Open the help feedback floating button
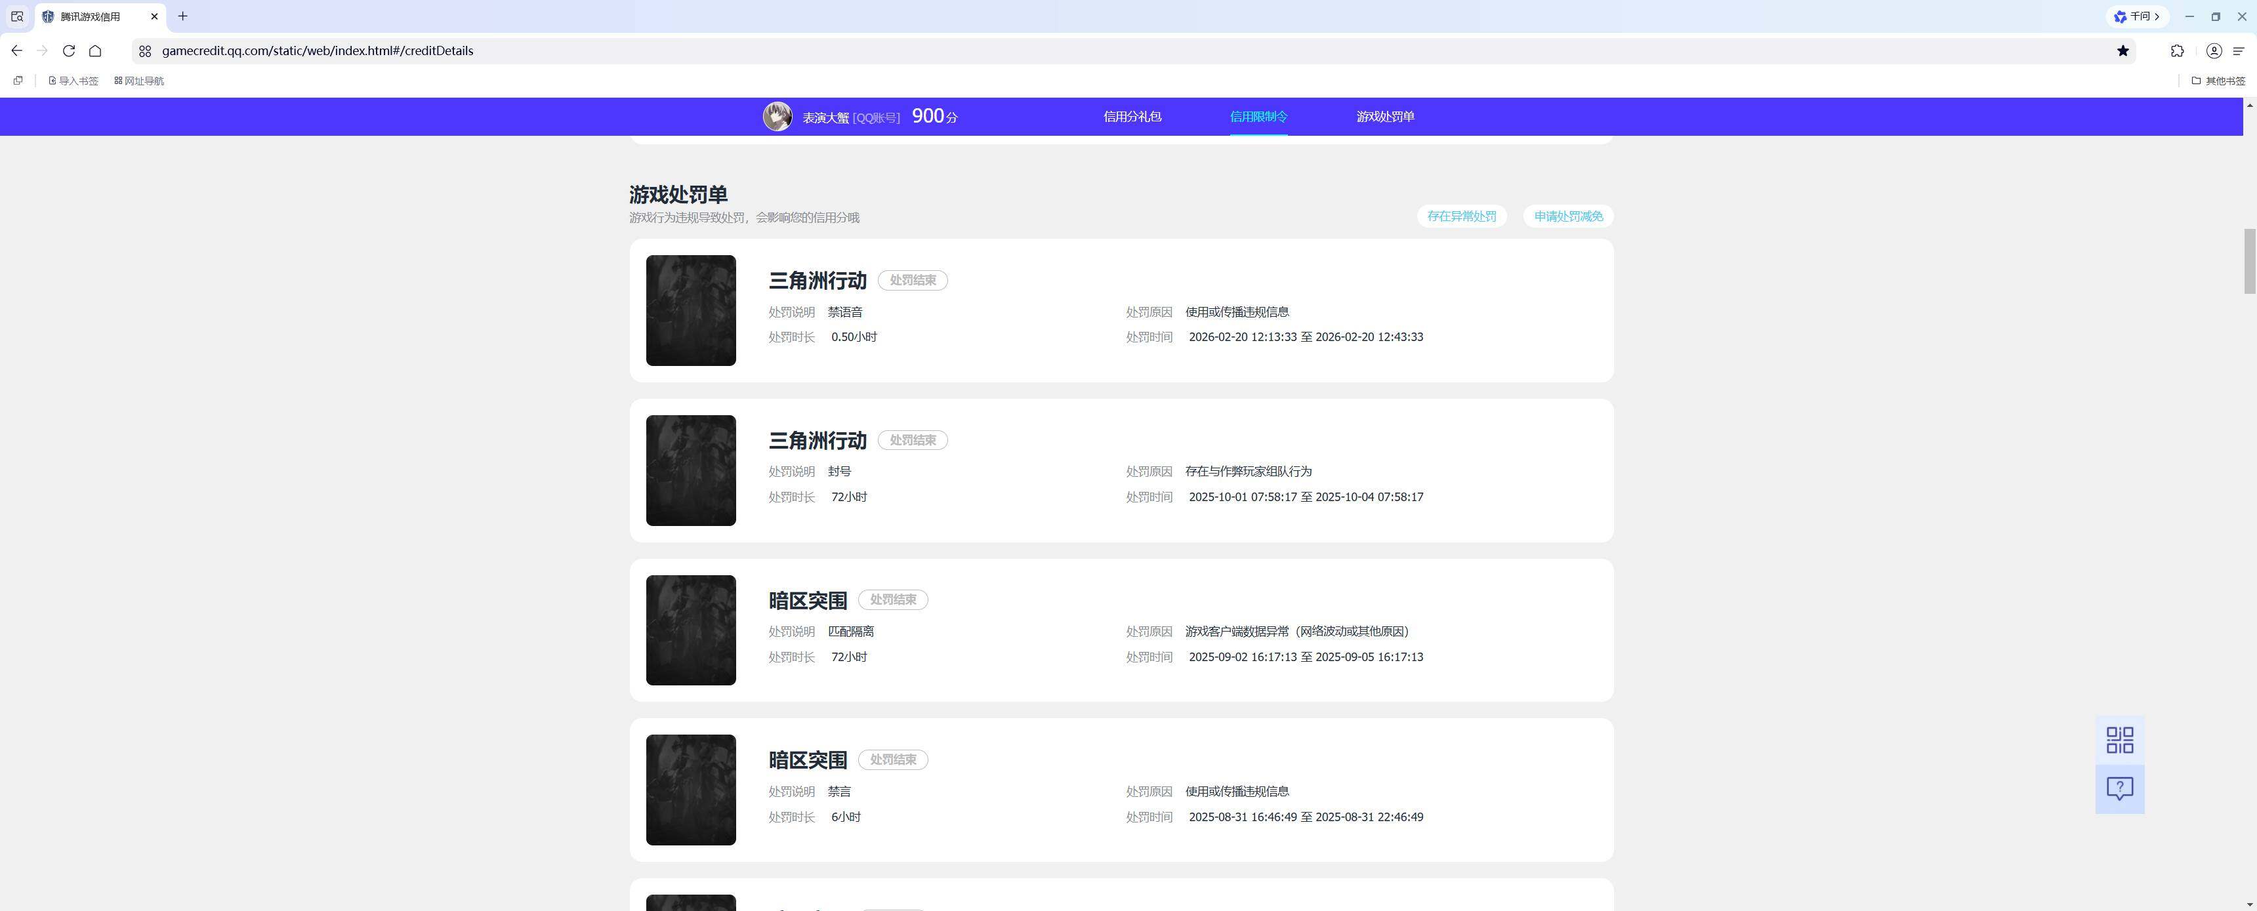Viewport: 2257px width, 911px height. [x=2119, y=789]
